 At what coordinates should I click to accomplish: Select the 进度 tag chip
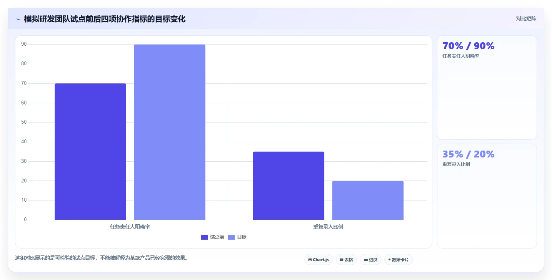point(370,260)
